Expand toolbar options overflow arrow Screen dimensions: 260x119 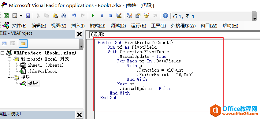(254, 16)
